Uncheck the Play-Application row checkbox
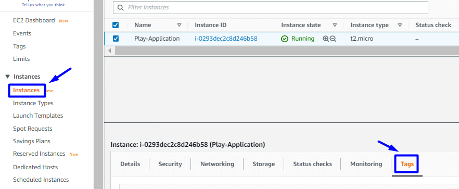This screenshot has height=189, width=459. [116, 39]
